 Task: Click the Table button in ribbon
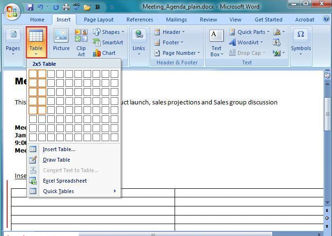[36, 42]
